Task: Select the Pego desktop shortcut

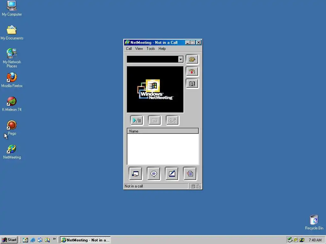Action: 12,128
